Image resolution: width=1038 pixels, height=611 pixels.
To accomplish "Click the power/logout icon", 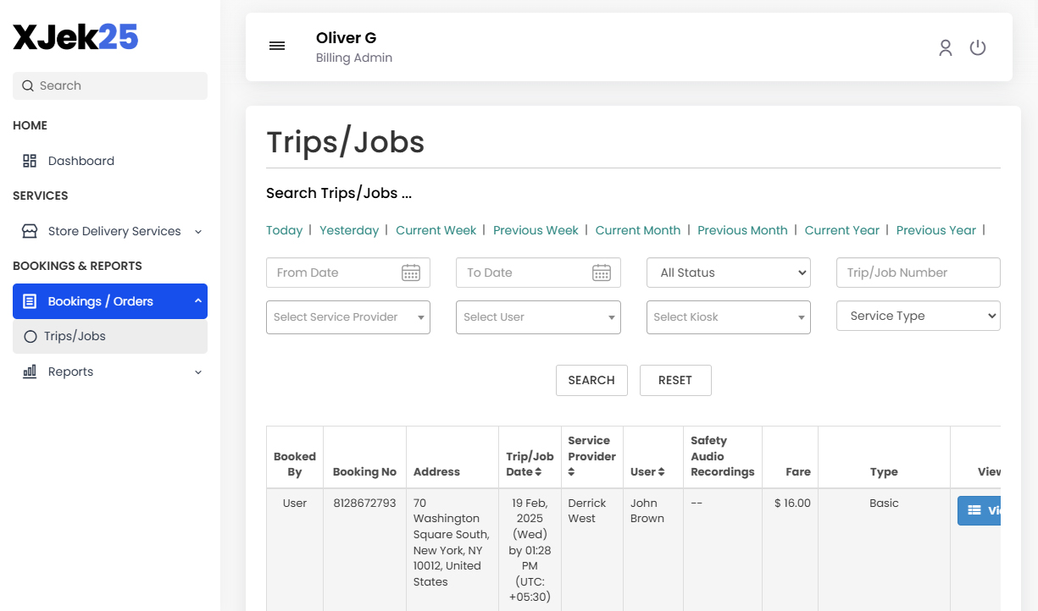I will click(x=978, y=47).
